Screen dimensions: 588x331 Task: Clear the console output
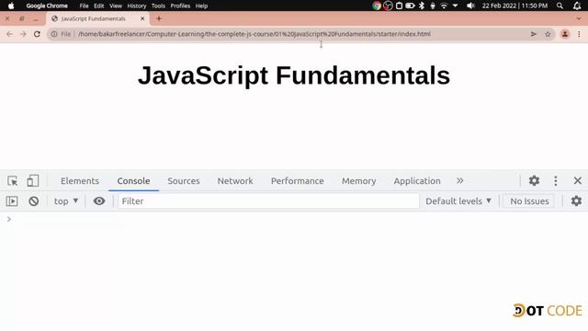34,201
